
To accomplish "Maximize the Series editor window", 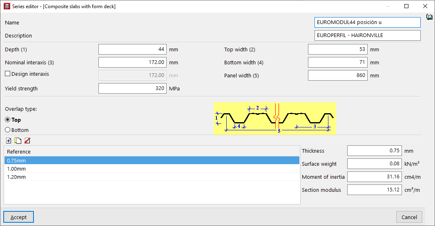I will [406, 6].
